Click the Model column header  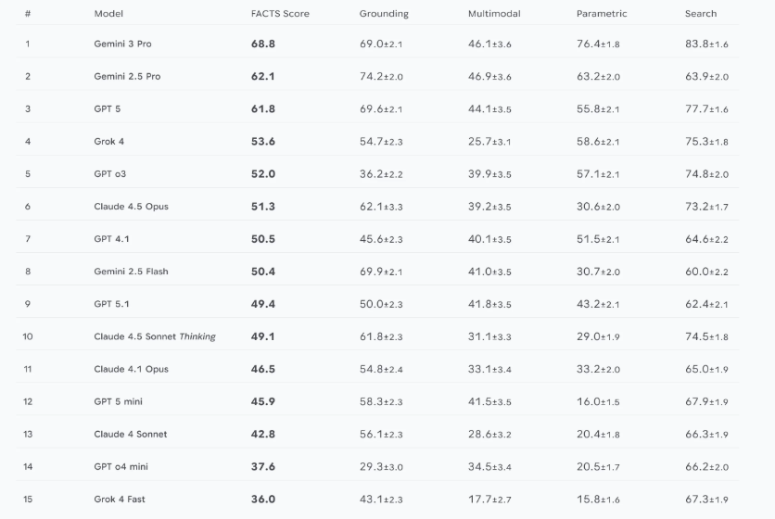(x=108, y=14)
